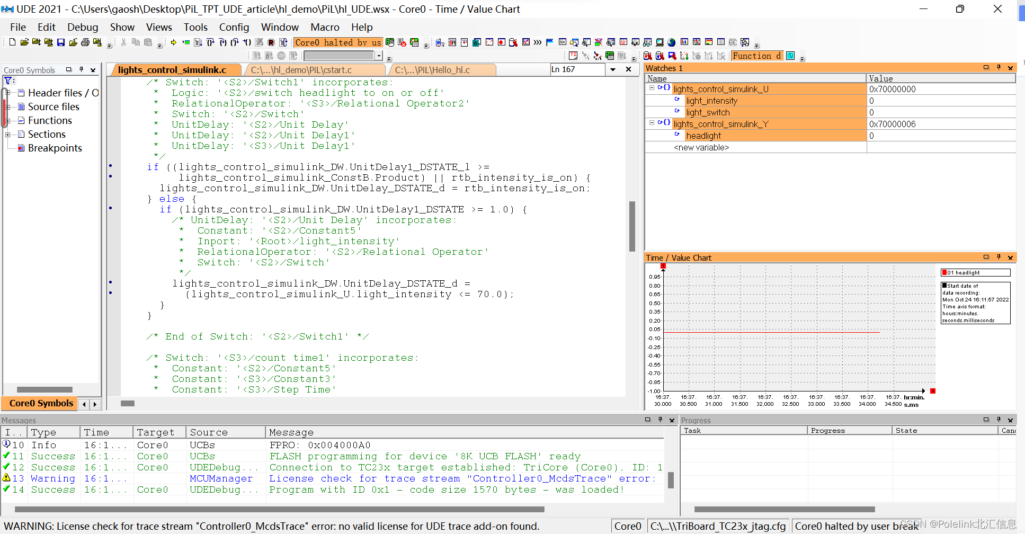Image resolution: width=1025 pixels, height=534 pixels.
Task: Collapse lights_control_simulink_U watch node
Action: pyautogui.click(x=652, y=88)
